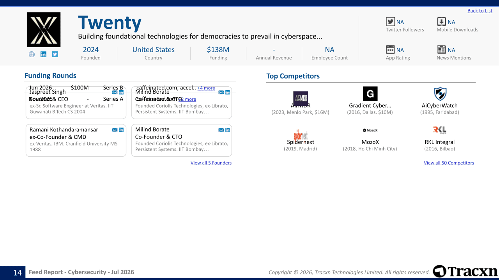Click the ex-Co-Founder & CMD title

coord(58,137)
